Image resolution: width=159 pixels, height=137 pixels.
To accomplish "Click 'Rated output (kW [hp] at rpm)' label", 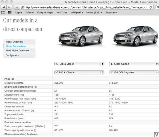I will [x=20, y=98].
